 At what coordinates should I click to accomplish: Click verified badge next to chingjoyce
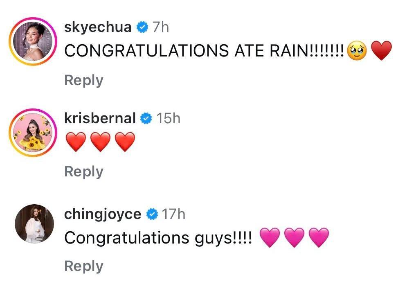tap(152, 214)
